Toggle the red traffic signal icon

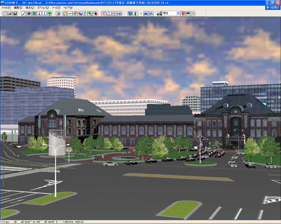pyautogui.click(x=183, y=13)
